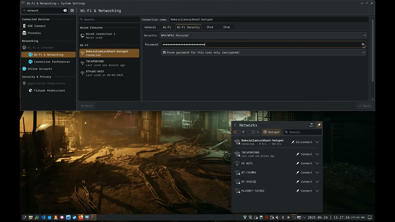Viewport: 395px width, 222px height.
Task: Select the Wi-Fi & Networking sidebar entry
Action: point(48,55)
